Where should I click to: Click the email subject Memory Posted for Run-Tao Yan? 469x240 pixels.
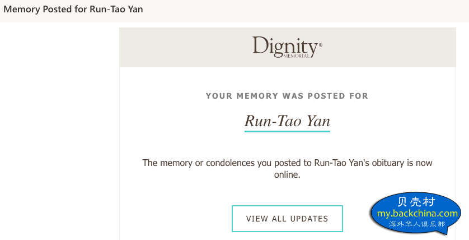[73, 10]
